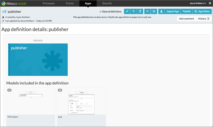213x127 pixels.
Task: Click the pencil edit app definition icon
Action: (x=127, y=11)
